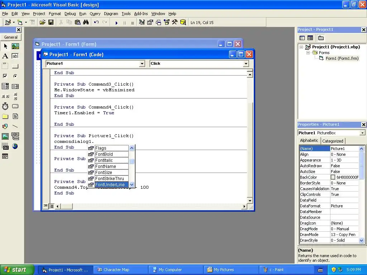Toggle Folders in Project panel
Image resolution: width=367 pixels, height=275 pixels.
[321, 38]
